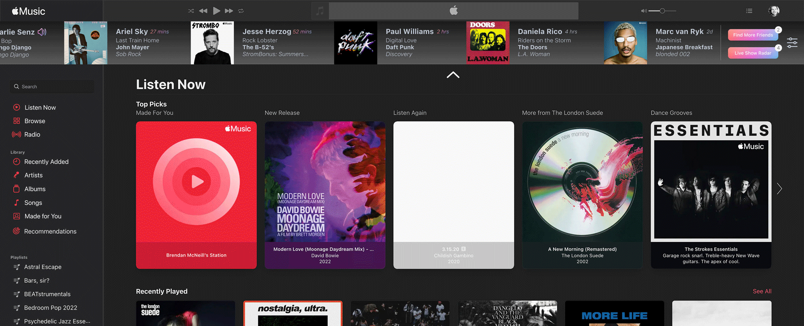Show more Top Picks with right chevron
The width and height of the screenshot is (804, 326).
point(779,189)
